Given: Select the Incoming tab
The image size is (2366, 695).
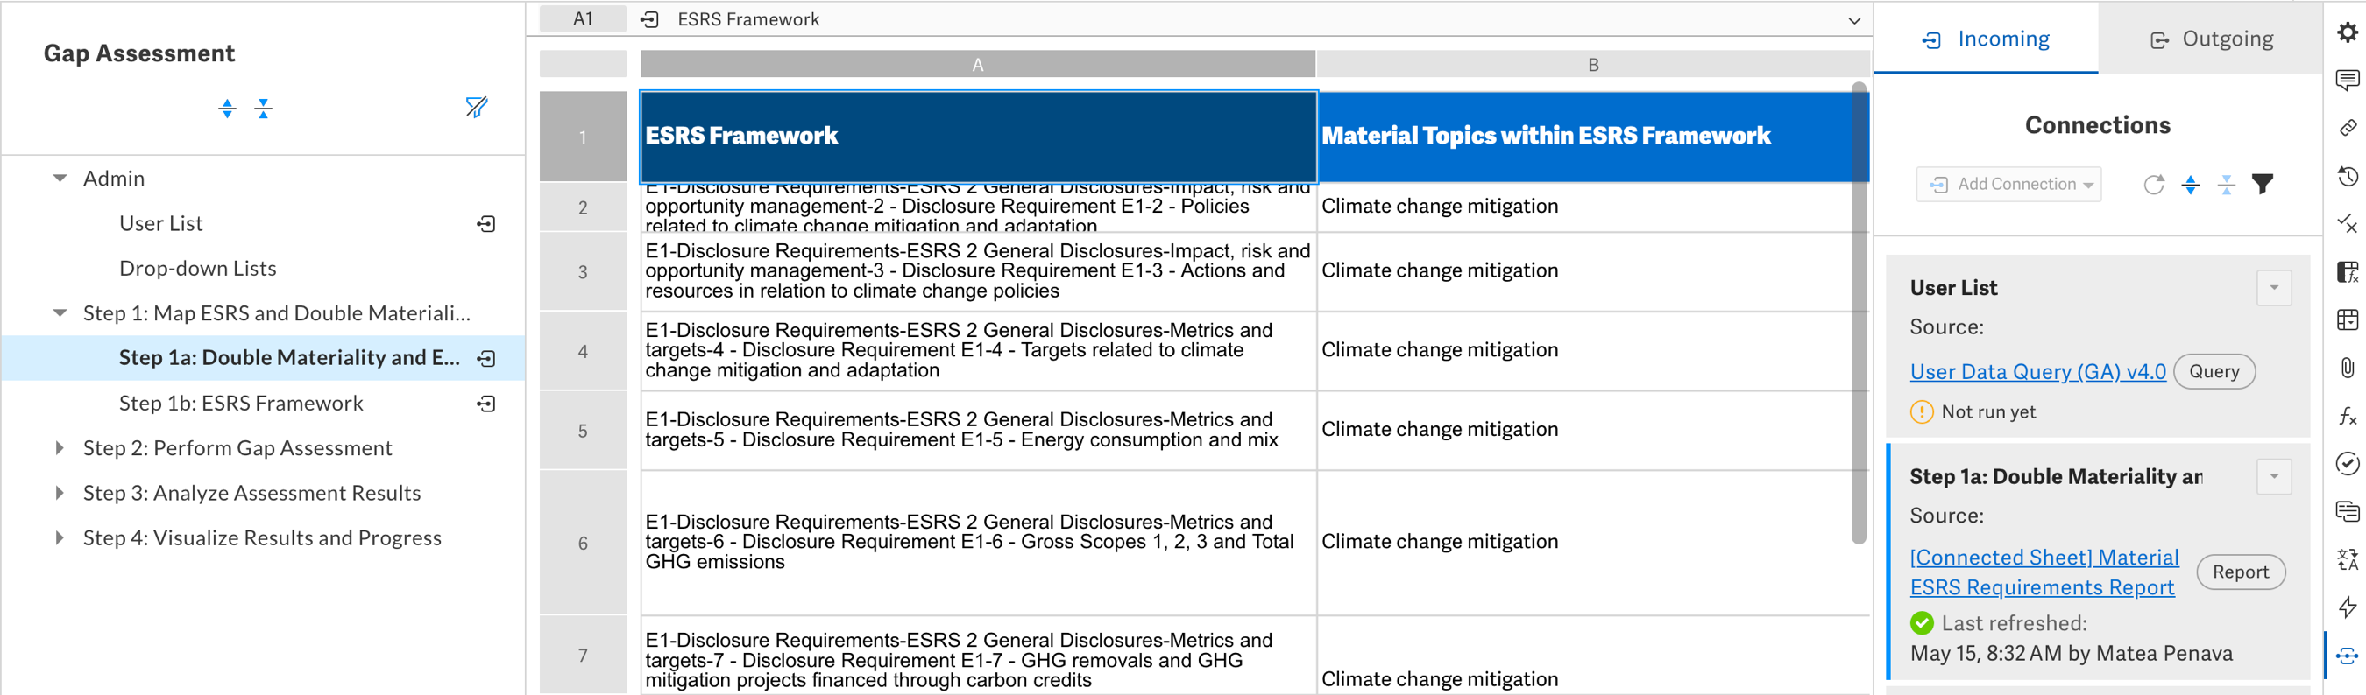Looking at the screenshot, I should 1986,39.
